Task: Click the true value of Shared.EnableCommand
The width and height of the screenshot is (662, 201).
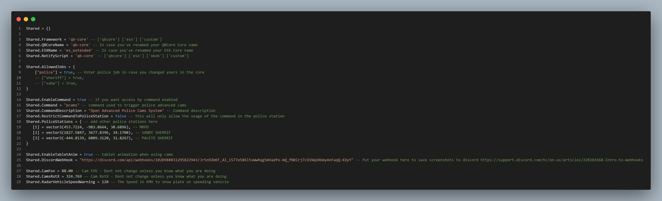Action: coord(82,100)
